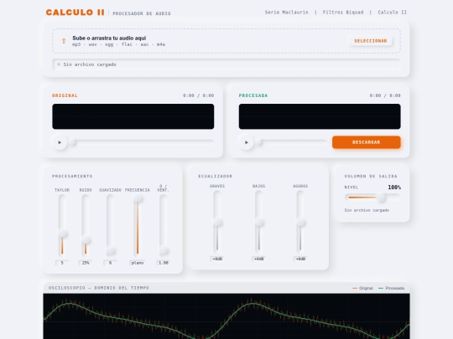The image size is (453, 339).
Task: Play the original audio track
Action: pyautogui.click(x=60, y=142)
